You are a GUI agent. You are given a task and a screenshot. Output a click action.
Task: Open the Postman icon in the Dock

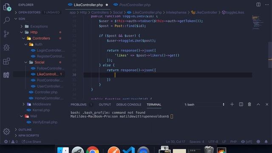[114, 150]
